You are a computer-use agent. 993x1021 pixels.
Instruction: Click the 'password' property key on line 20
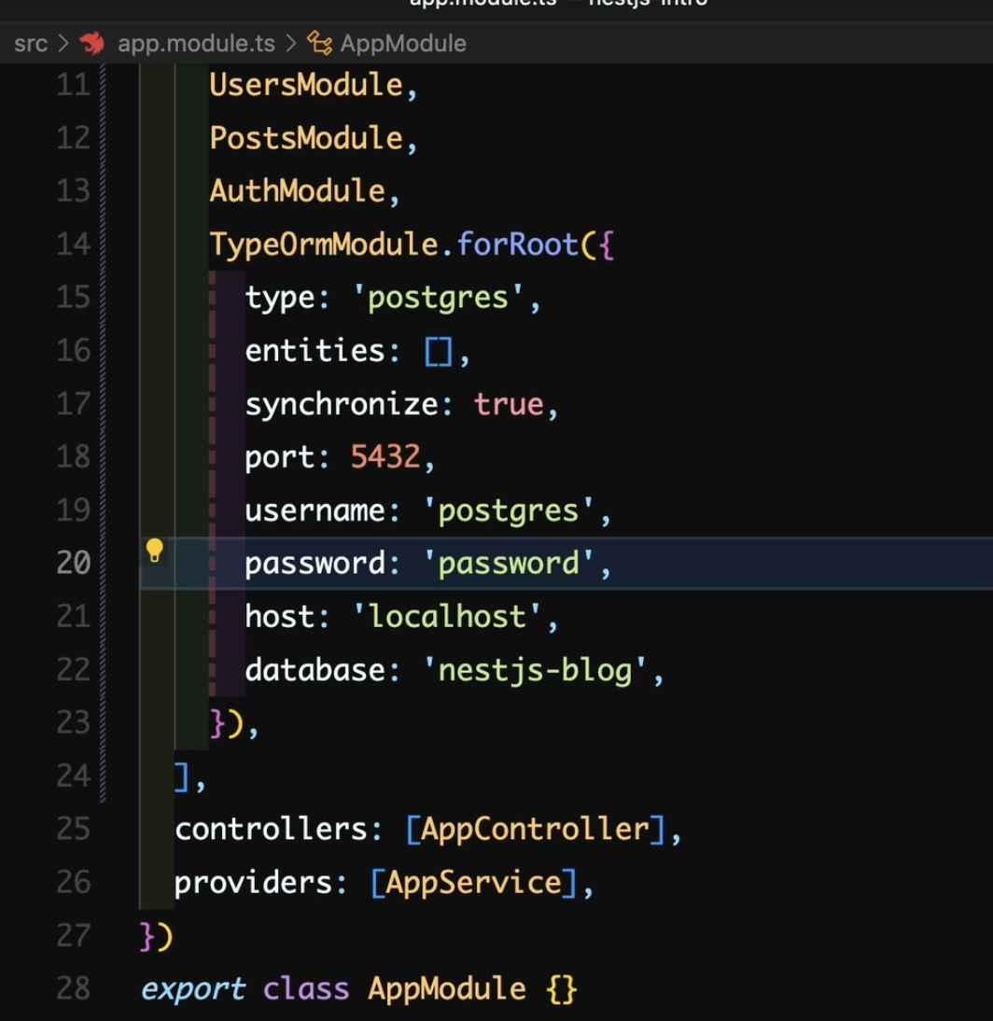315,564
